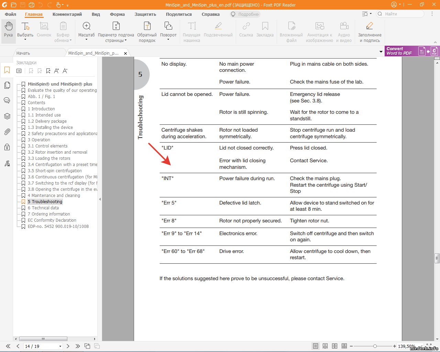
Task: Switch to the Защитить ribbon tab
Action: click(145, 14)
